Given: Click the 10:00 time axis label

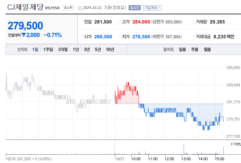Looking at the screenshot, I should tap(136, 159).
